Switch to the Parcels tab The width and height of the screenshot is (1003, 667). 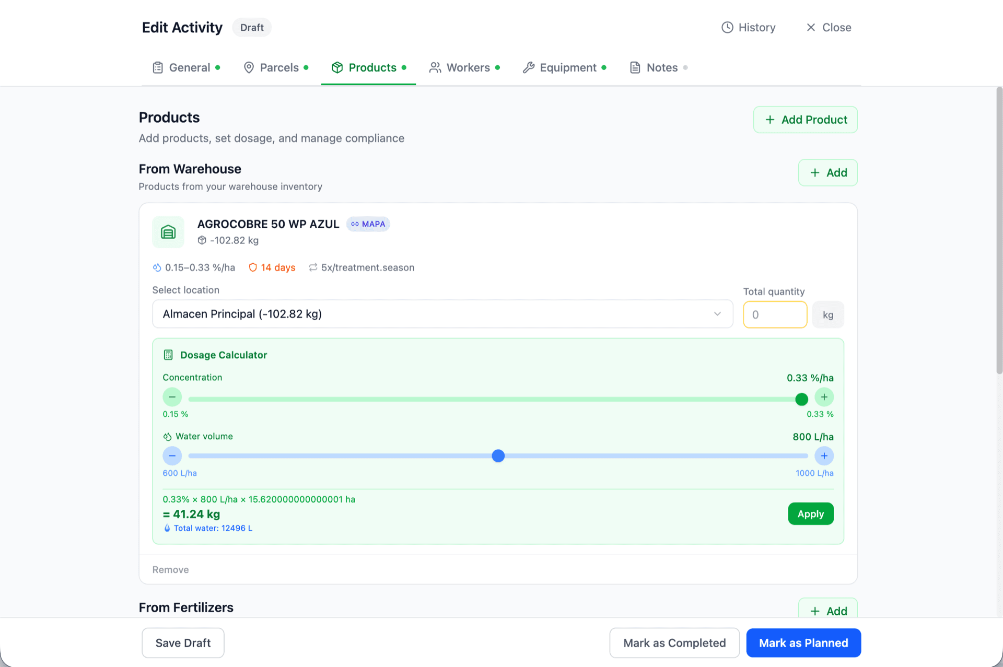pyautogui.click(x=276, y=67)
